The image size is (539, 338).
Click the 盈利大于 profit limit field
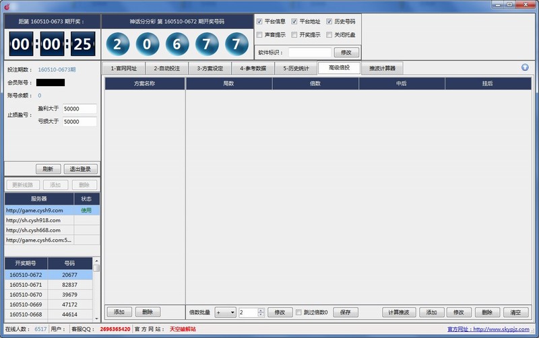click(80, 108)
